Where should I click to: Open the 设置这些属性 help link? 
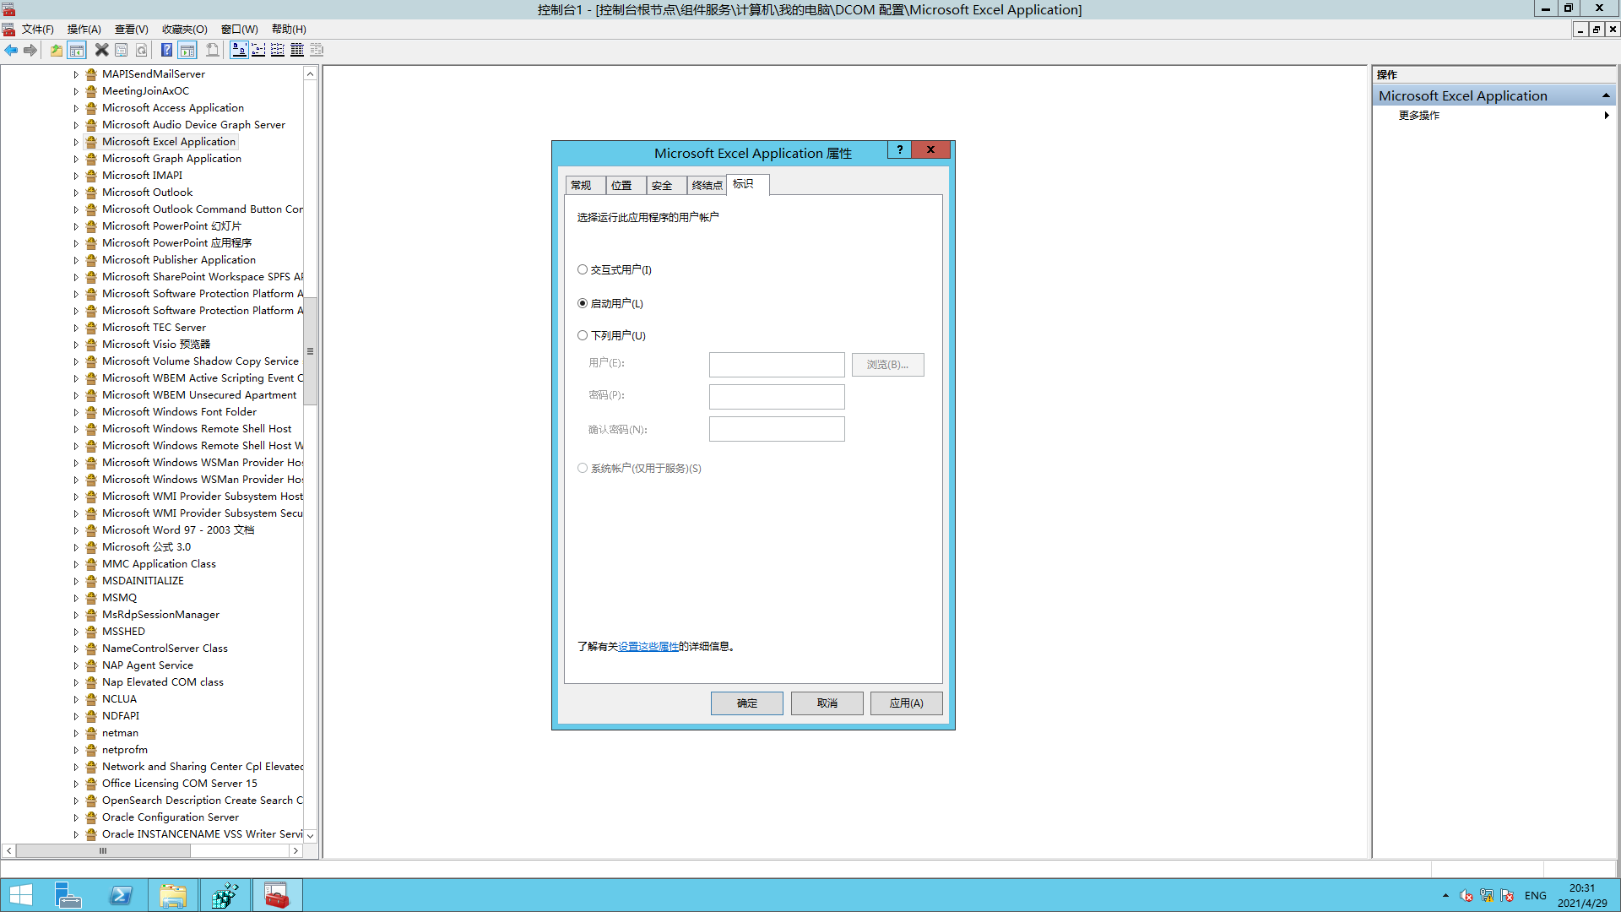pyautogui.click(x=648, y=647)
